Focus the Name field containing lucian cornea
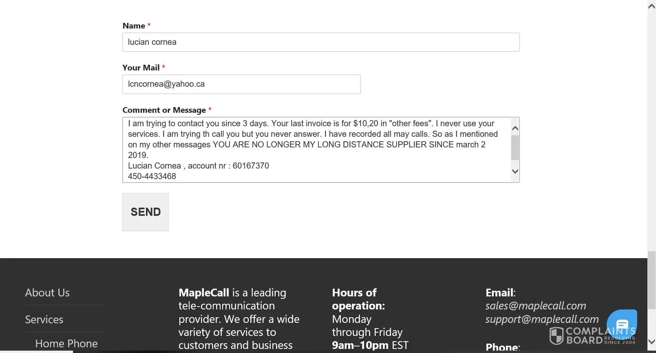Viewport: 656px width, 353px height. [320, 42]
